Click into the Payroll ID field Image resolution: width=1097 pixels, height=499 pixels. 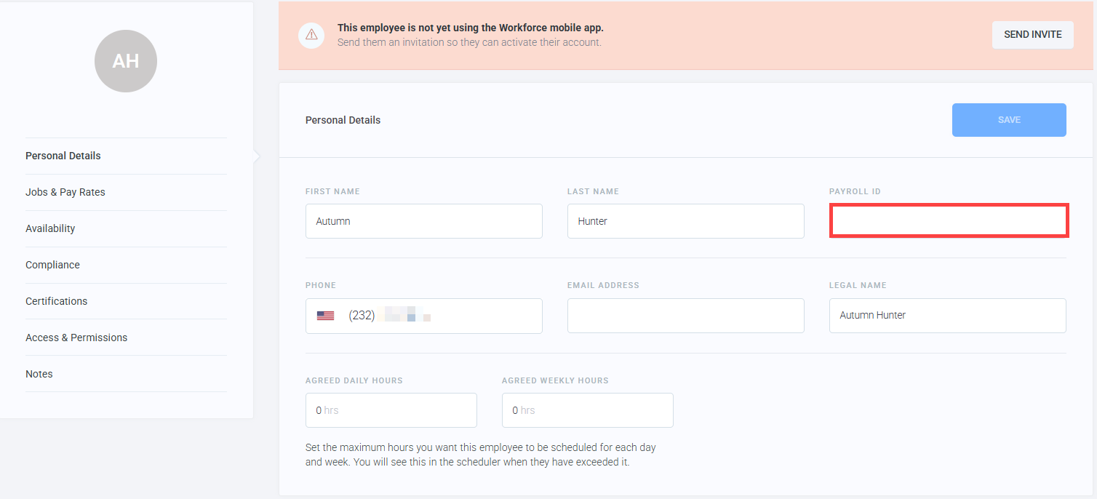(x=948, y=221)
